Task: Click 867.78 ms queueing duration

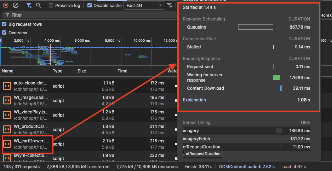Action: point(300,27)
